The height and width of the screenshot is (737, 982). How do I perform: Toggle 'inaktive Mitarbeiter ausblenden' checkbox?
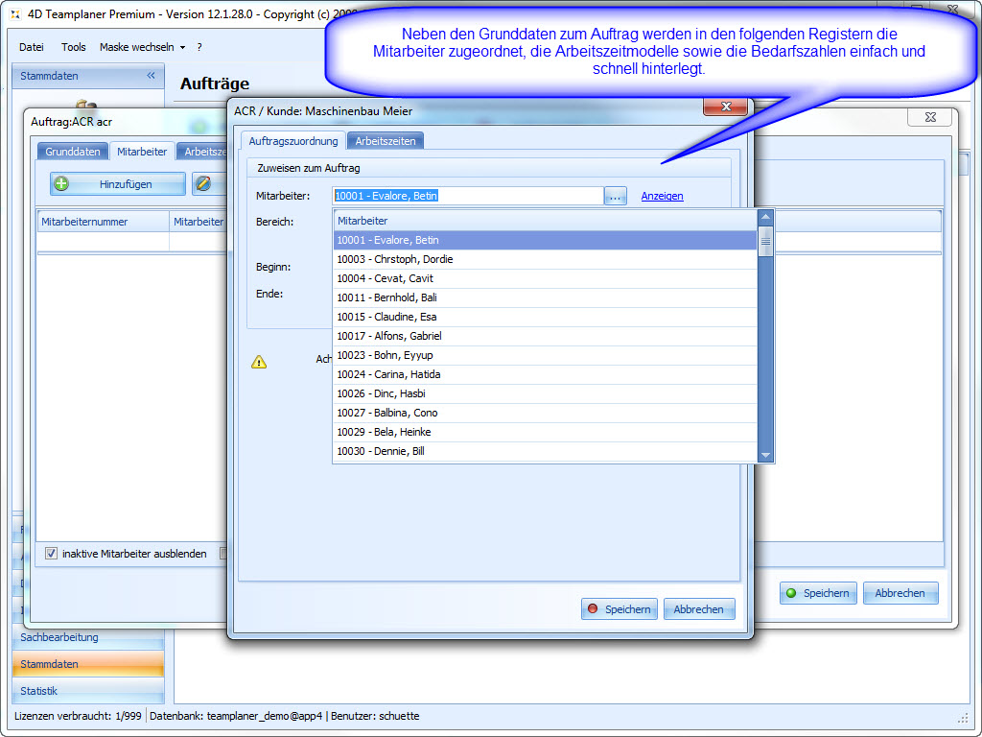[52, 554]
